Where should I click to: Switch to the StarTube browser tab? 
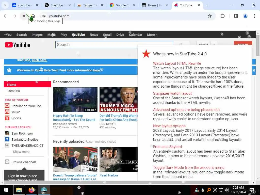58,5
